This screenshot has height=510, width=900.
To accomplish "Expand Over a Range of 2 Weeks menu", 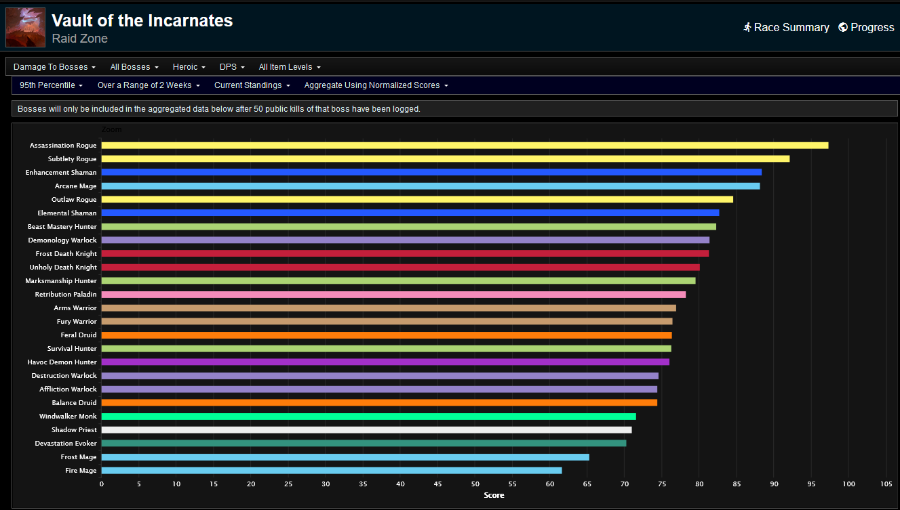I will [149, 85].
